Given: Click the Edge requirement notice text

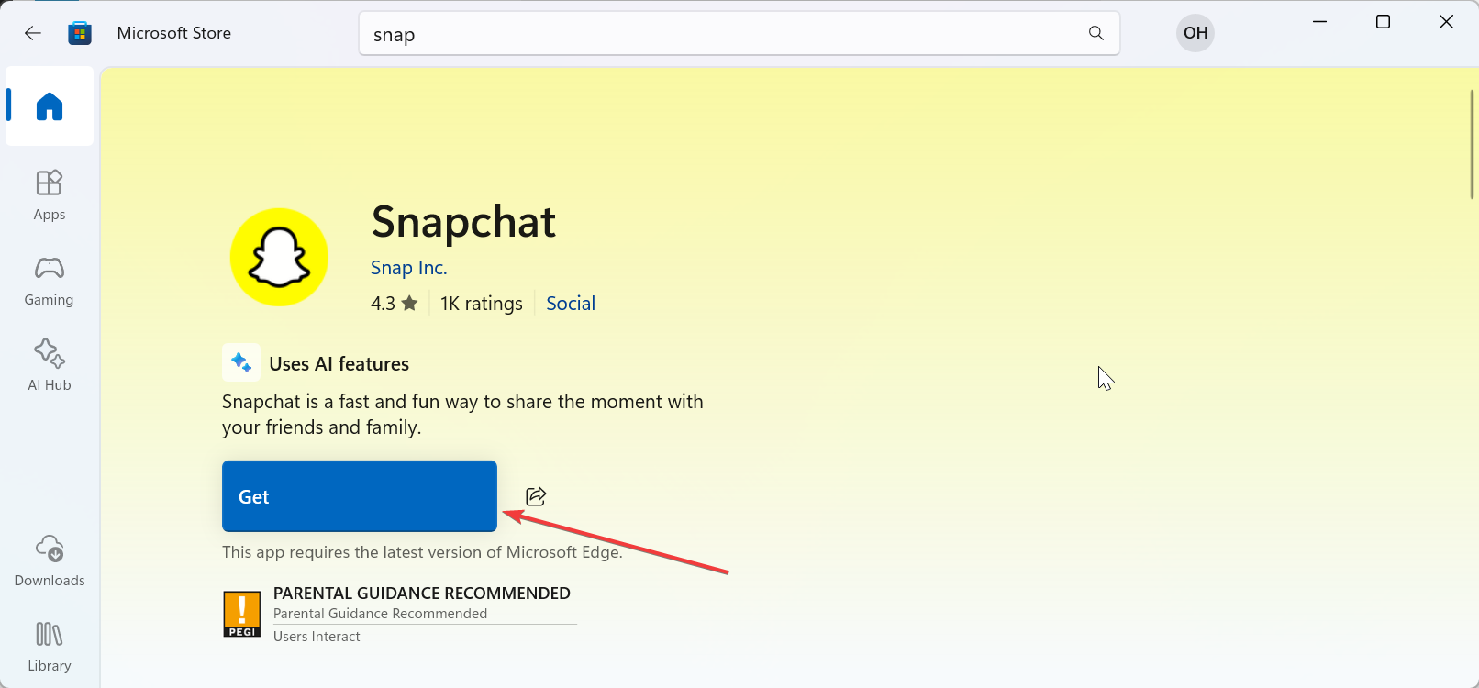Looking at the screenshot, I should click(x=422, y=552).
